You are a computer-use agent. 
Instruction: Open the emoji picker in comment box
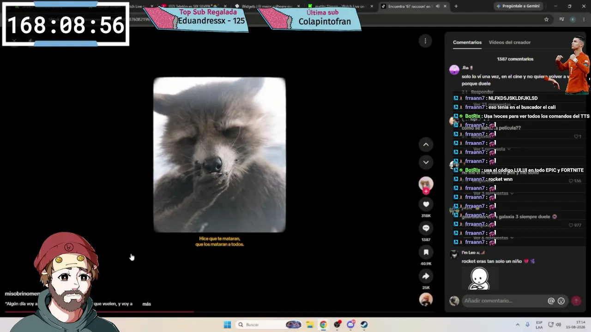pyautogui.click(x=561, y=301)
